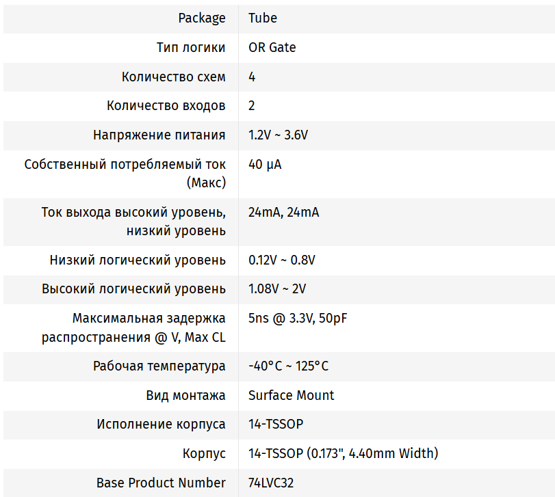555x497 pixels.
Task: Click the '74LVC32' base product number
Action: point(271,483)
